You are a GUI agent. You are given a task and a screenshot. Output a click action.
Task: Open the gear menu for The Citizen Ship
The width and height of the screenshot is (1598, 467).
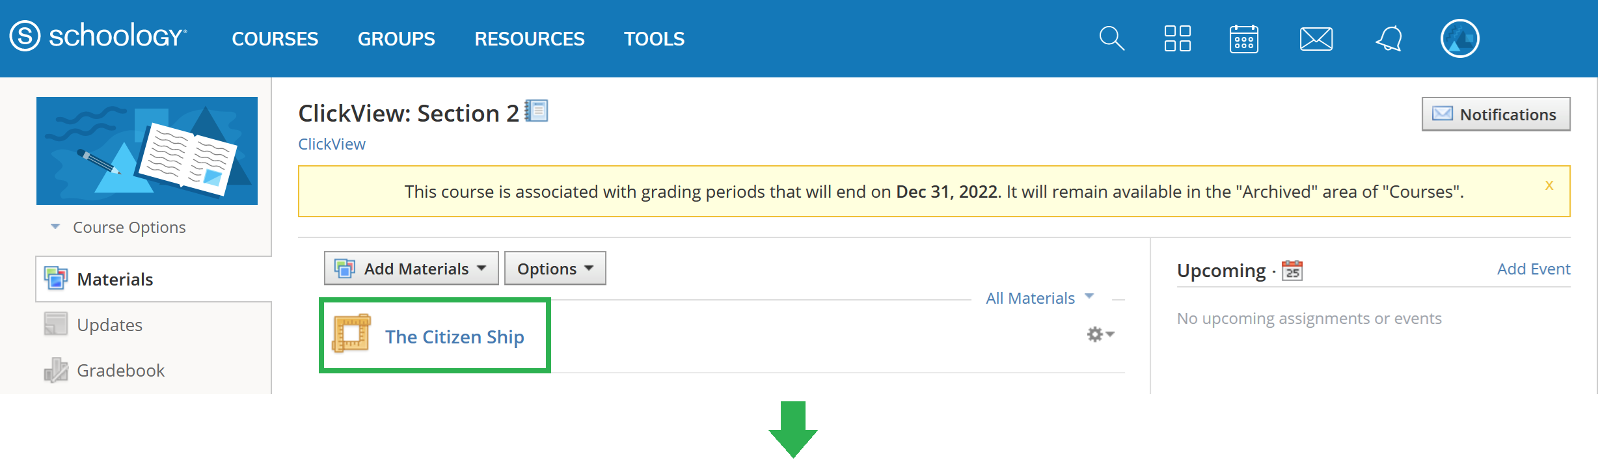click(1100, 334)
